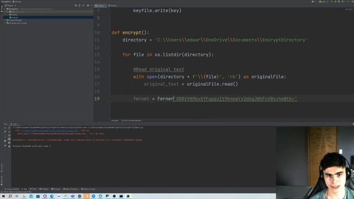Viewport: 354px width, 199px height.
Task: Click 'Process finished with exit code' console line
Action: click(32, 146)
